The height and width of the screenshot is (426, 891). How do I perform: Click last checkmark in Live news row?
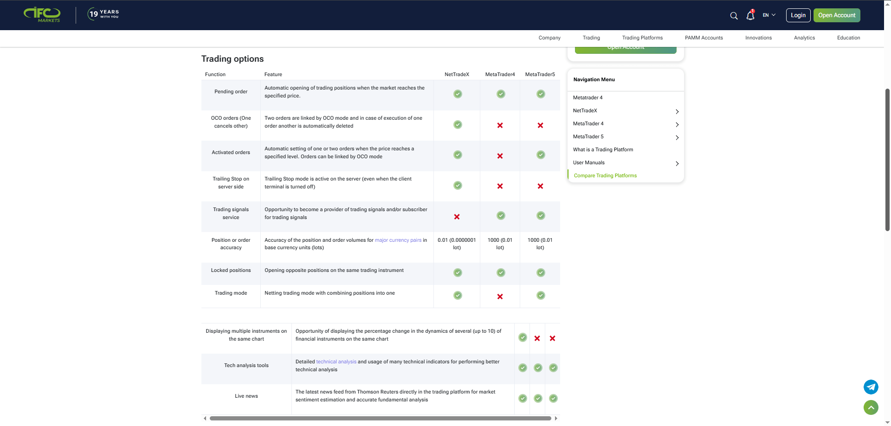tap(553, 399)
